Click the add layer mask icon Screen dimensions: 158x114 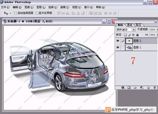(129, 88)
